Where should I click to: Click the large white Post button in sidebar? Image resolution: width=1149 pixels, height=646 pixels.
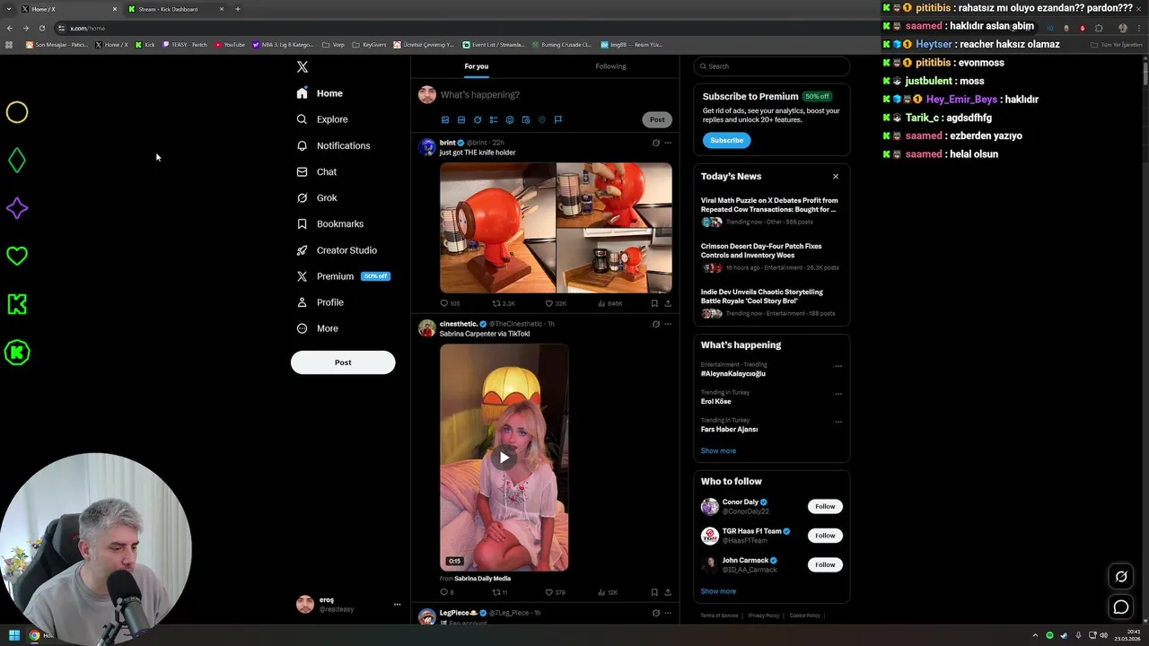pos(343,362)
